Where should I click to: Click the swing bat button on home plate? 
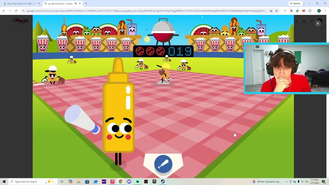click(x=163, y=164)
